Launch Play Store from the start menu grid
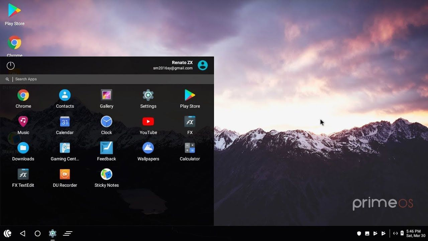Viewport: 428px width, 241px height. coord(190,99)
